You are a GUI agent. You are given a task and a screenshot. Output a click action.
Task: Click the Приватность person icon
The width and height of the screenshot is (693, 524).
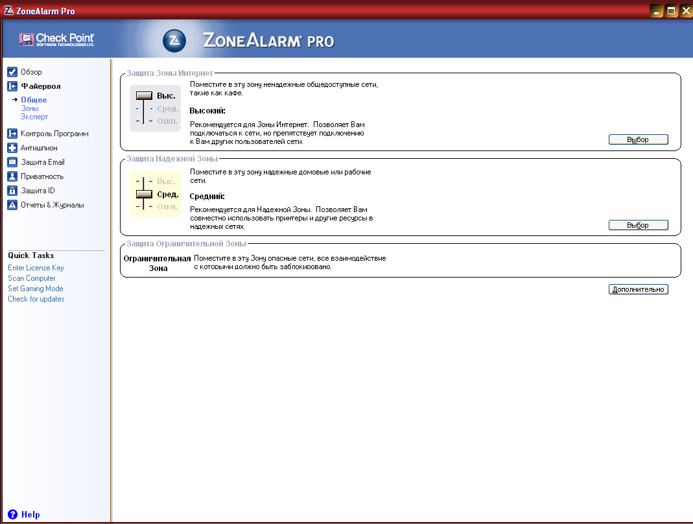12,176
